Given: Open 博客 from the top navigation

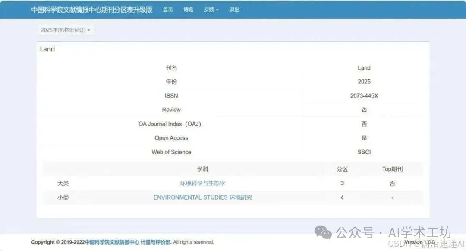Looking at the screenshot, I should tap(188, 10).
